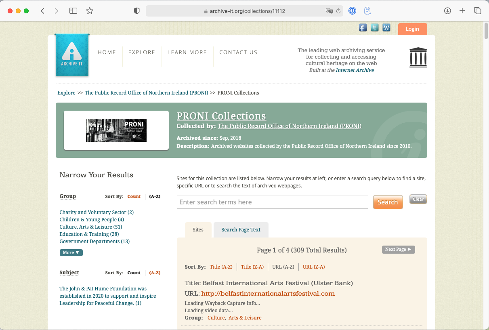Click the Safari back arrow

[x=42, y=11]
